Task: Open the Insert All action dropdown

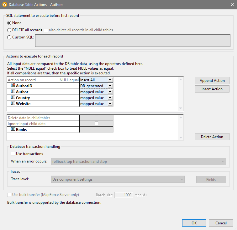Action: 110,80
